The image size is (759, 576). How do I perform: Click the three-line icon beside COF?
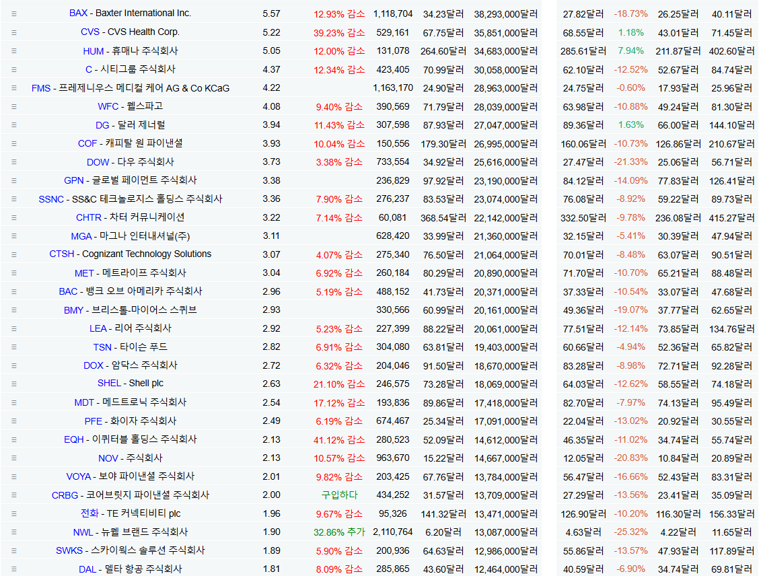click(13, 143)
